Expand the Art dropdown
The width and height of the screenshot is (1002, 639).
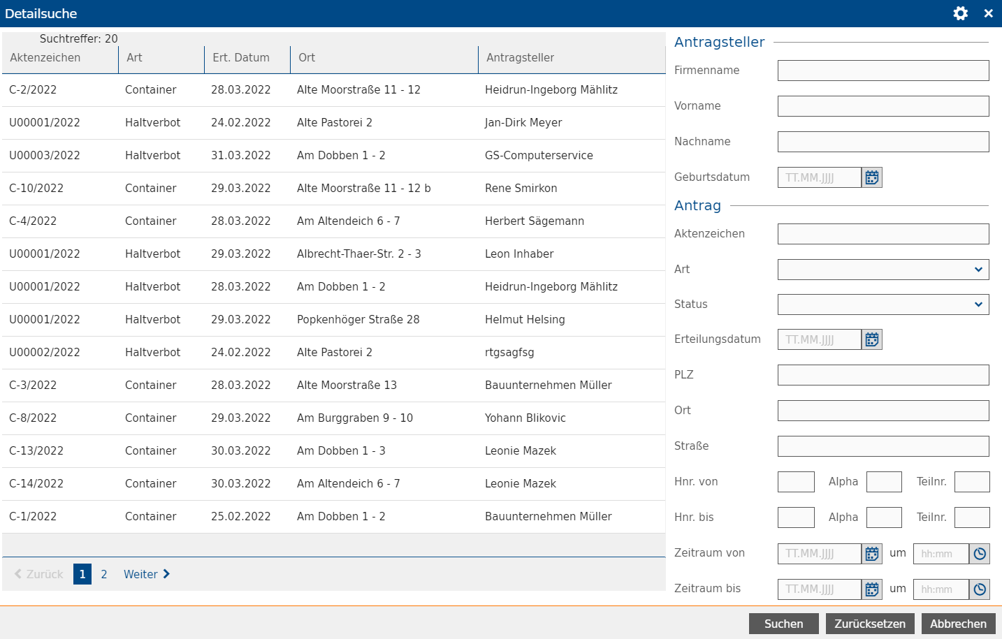coord(883,270)
